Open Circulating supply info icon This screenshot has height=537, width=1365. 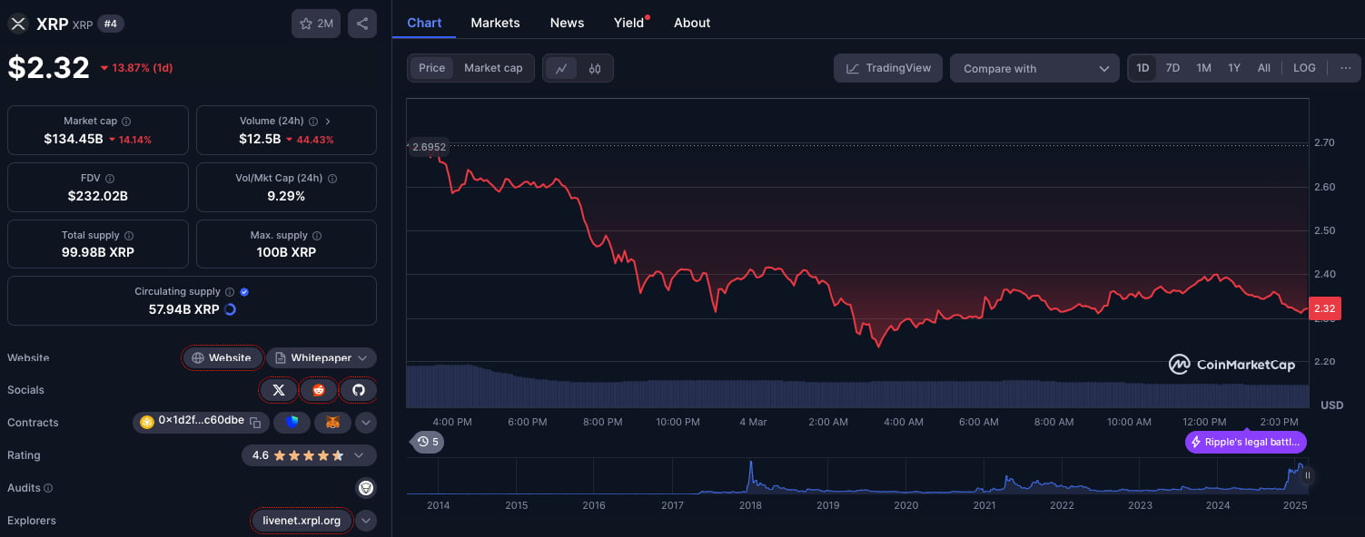click(x=230, y=292)
